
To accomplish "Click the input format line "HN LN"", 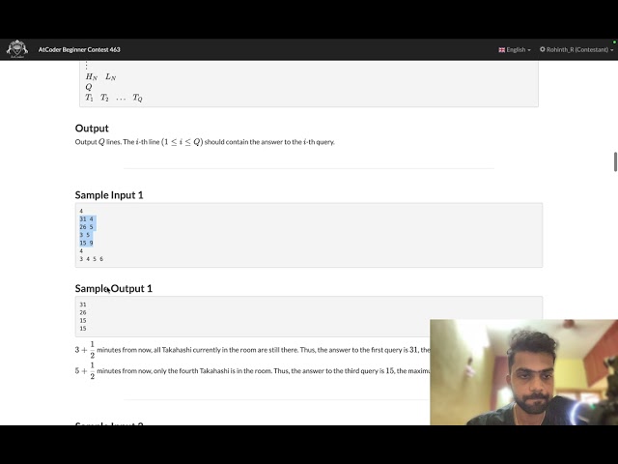I will pyautogui.click(x=100, y=76).
